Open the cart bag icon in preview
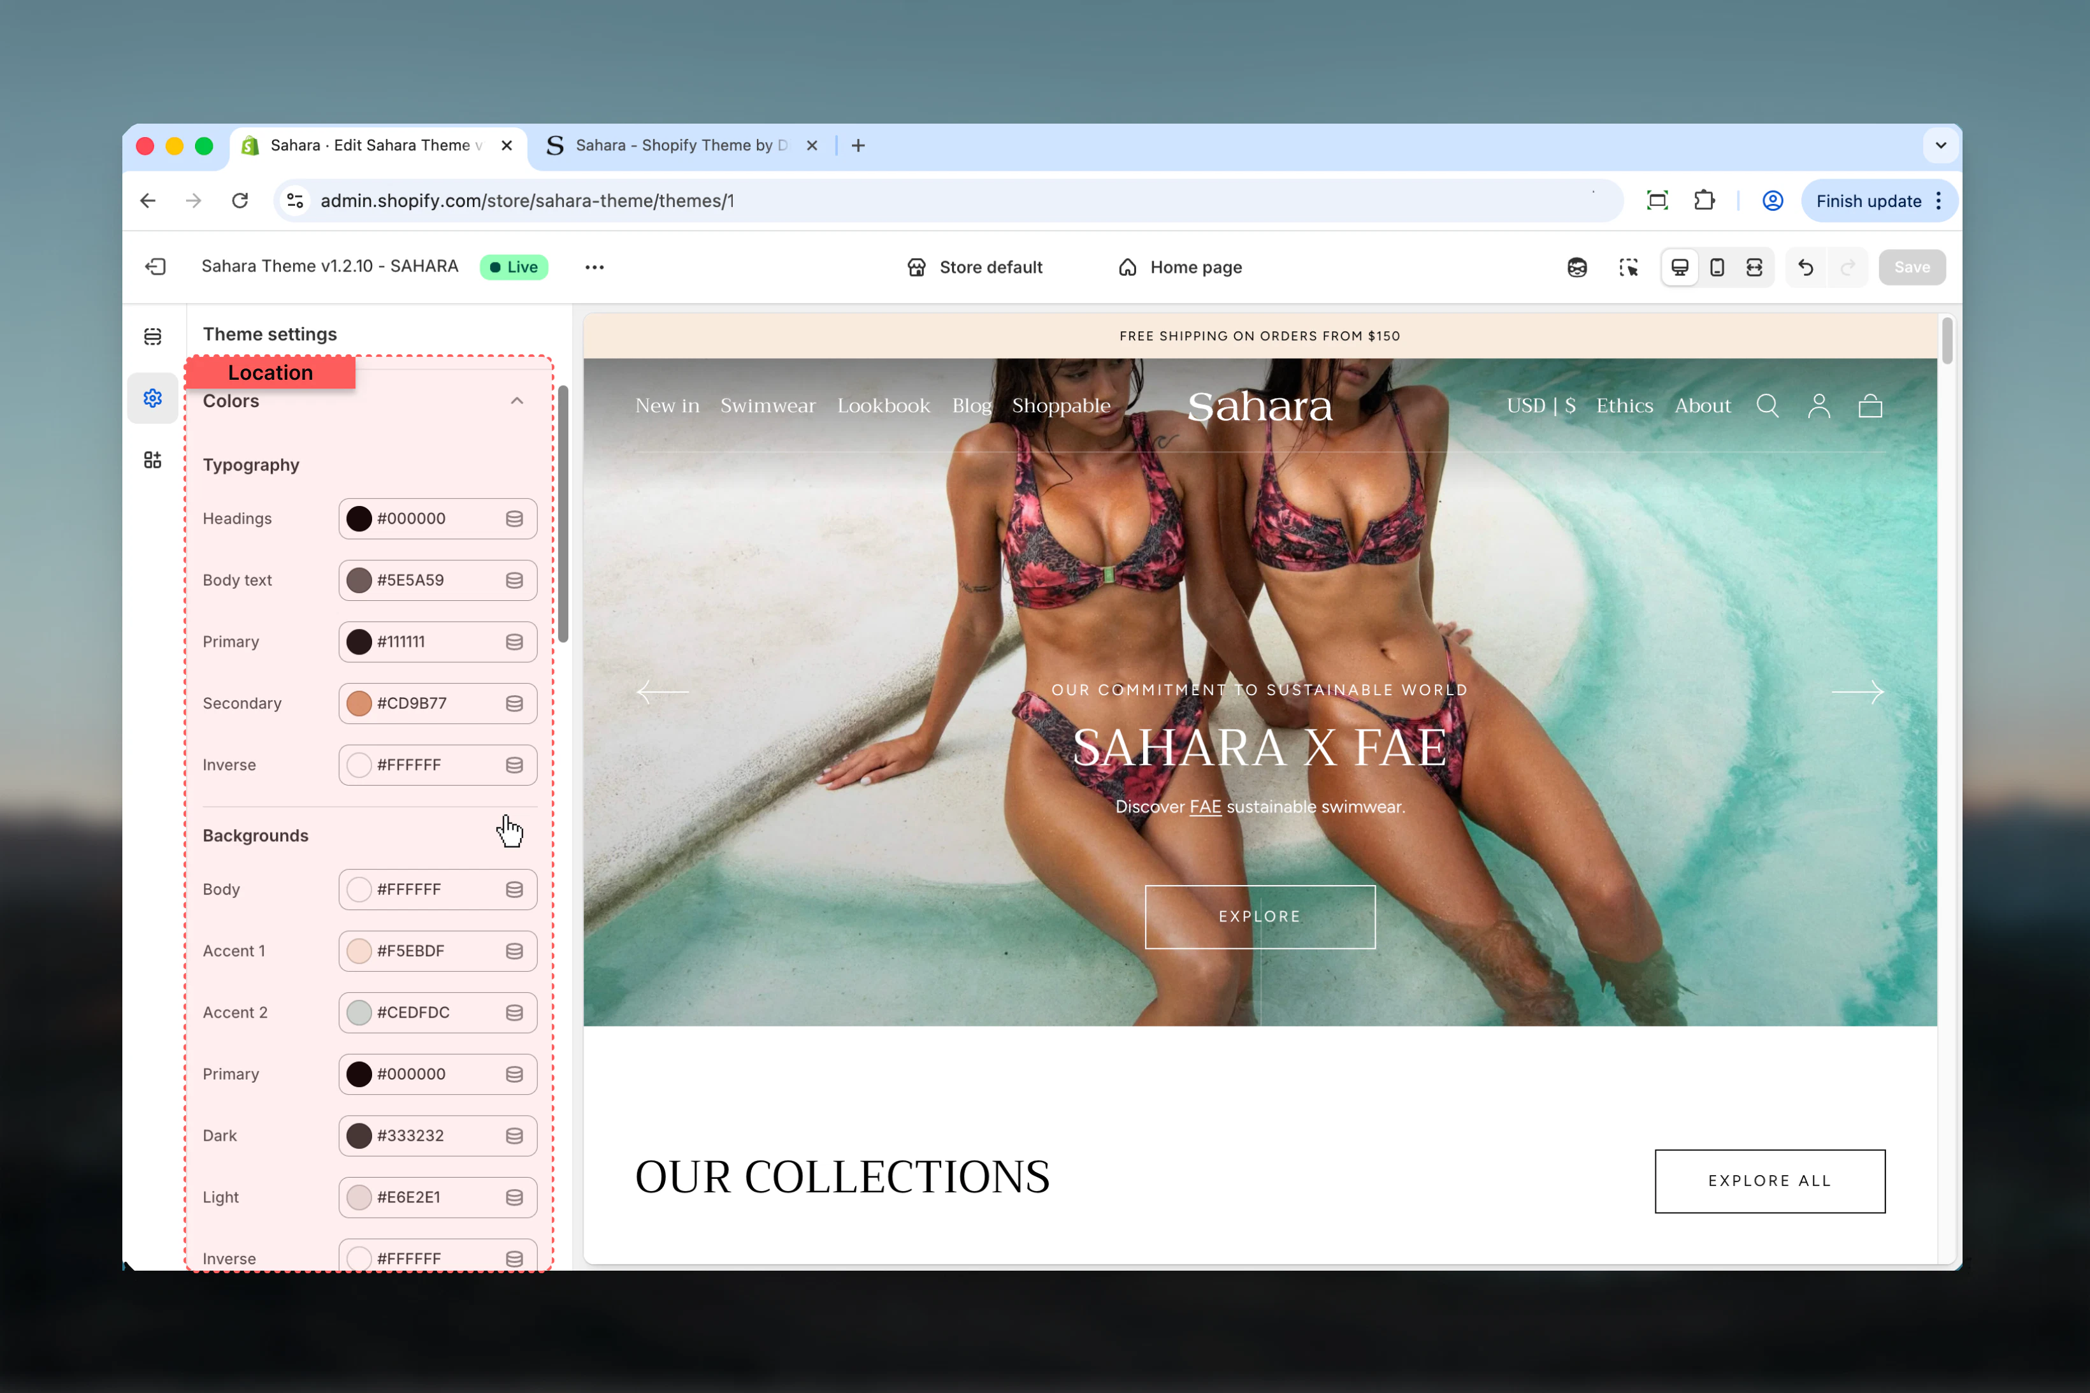2090x1393 pixels. click(x=1871, y=406)
